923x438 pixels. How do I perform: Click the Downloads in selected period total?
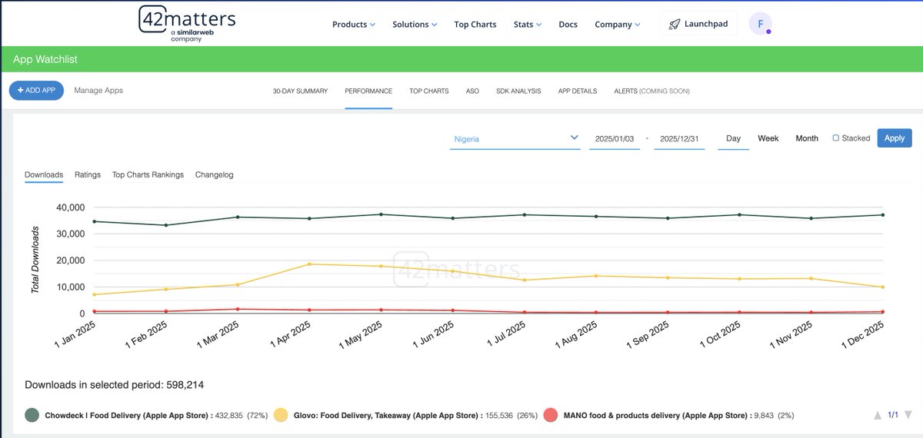click(115, 385)
